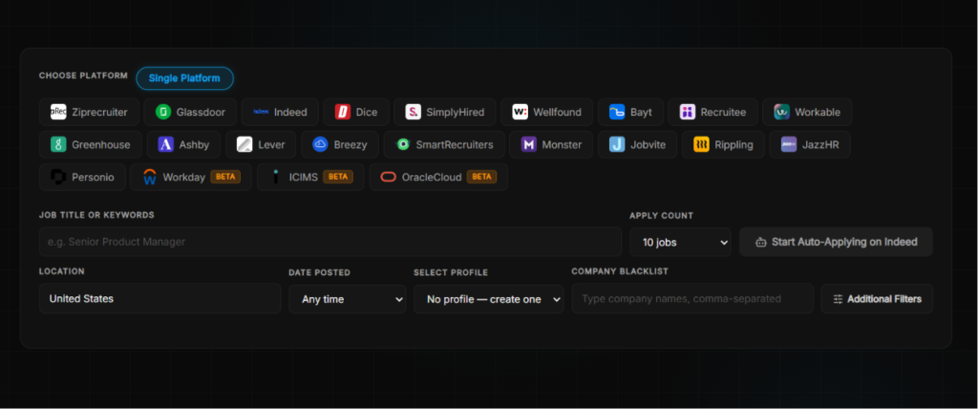Select the SmartRecruiters logo icon
The height and width of the screenshot is (409, 978).
(403, 145)
